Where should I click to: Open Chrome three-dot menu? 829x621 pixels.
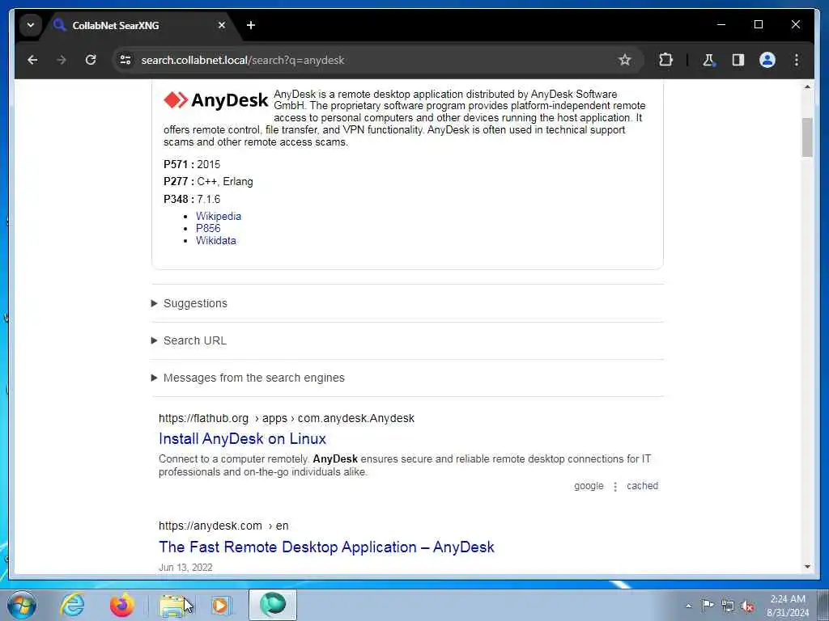pyautogui.click(x=797, y=60)
